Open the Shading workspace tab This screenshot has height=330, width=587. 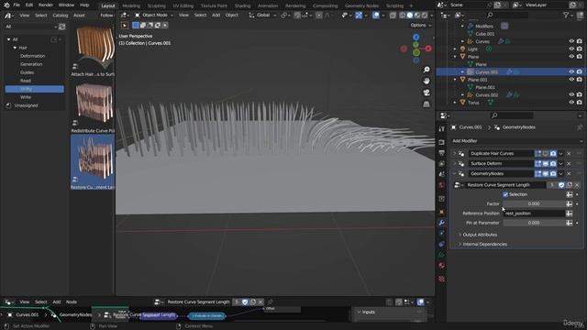point(242,5)
